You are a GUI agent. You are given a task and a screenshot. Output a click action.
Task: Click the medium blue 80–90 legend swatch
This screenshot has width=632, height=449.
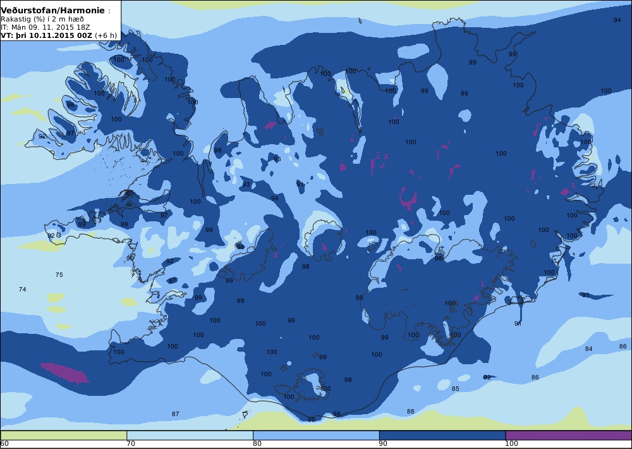point(316,435)
